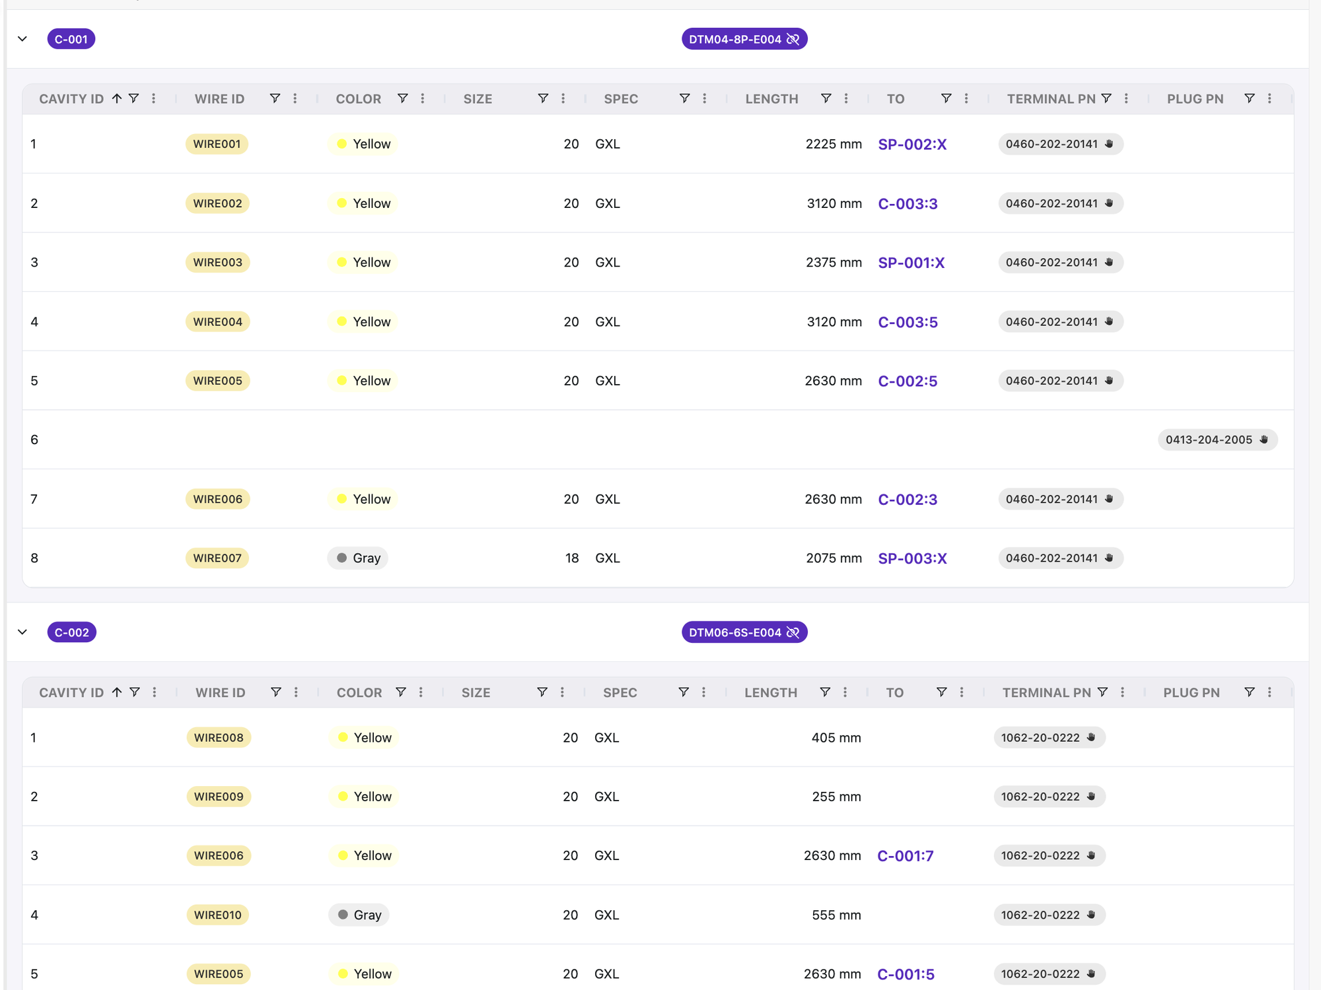The image size is (1321, 990).
Task: Click the Gray color chip for WIRE007
Action: tap(358, 558)
